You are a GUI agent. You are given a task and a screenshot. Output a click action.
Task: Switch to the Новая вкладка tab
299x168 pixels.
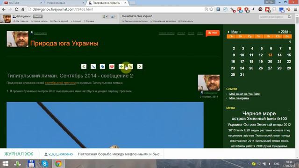tap(65, 3)
